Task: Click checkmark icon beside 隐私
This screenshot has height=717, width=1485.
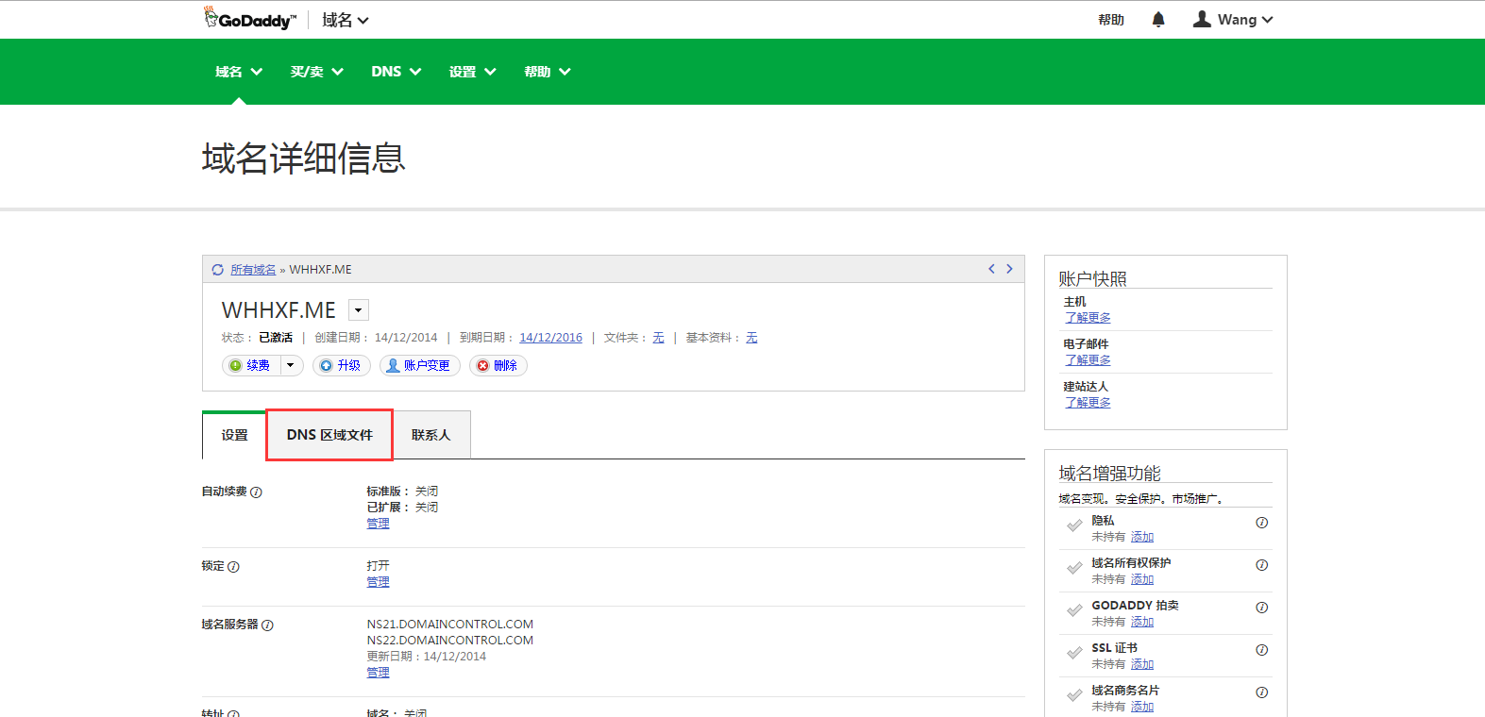Action: [x=1074, y=525]
